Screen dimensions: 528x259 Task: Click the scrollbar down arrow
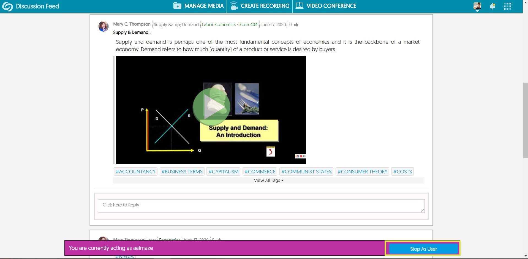click(525, 256)
